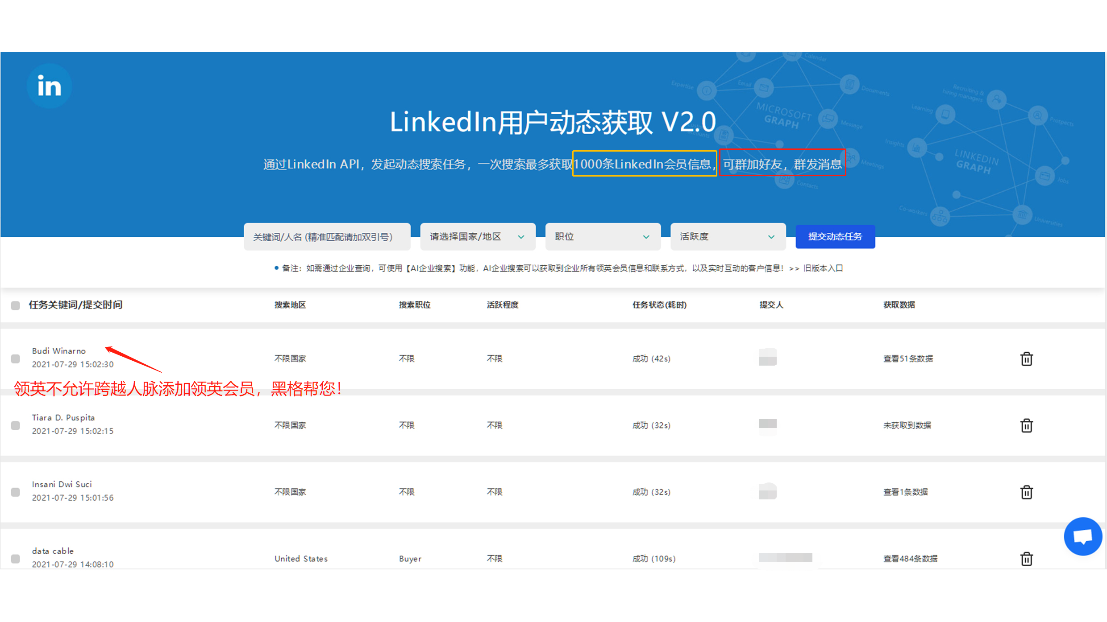Image resolution: width=1107 pixels, height=622 pixels.
Task: Expand the 活跃度 dropdown
Action: pyautogui.click(x=727, y=237)
